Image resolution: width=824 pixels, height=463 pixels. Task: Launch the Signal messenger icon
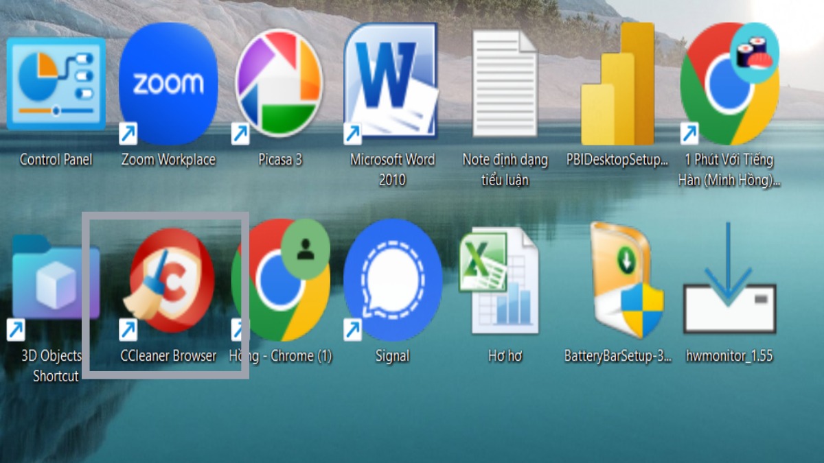coord(393,280)
